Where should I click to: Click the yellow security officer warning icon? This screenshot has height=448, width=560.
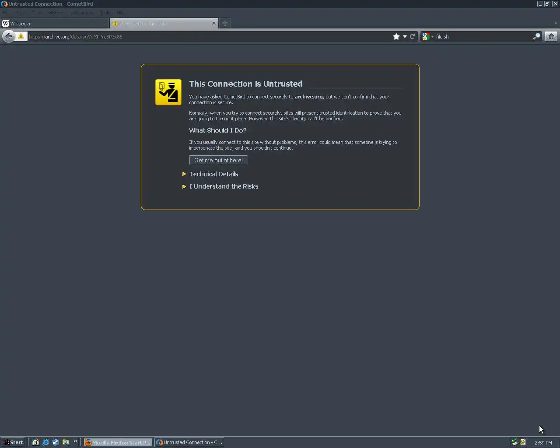(168, 92)
